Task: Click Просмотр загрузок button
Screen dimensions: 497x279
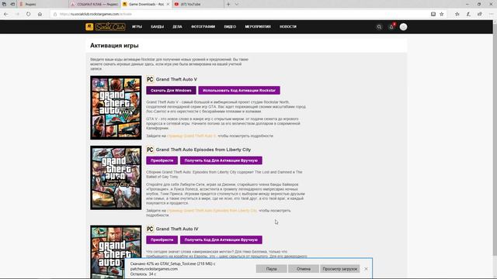Action: tap(340, 269)
